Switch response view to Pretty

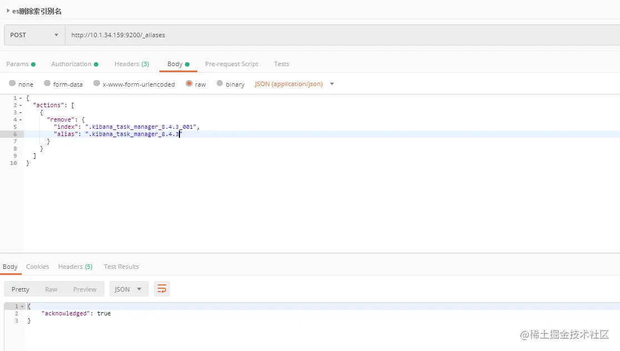tap(21, 289)
